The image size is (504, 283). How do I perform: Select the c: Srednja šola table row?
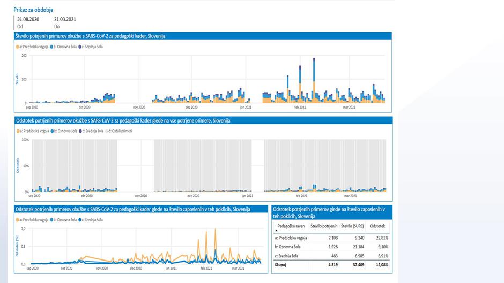[289, 255]
